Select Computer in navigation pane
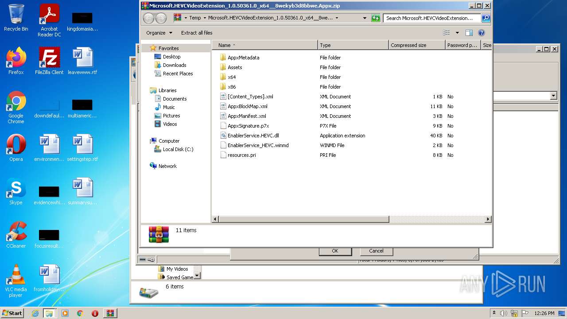Screen dimensions: 567x319 point(169,141)
